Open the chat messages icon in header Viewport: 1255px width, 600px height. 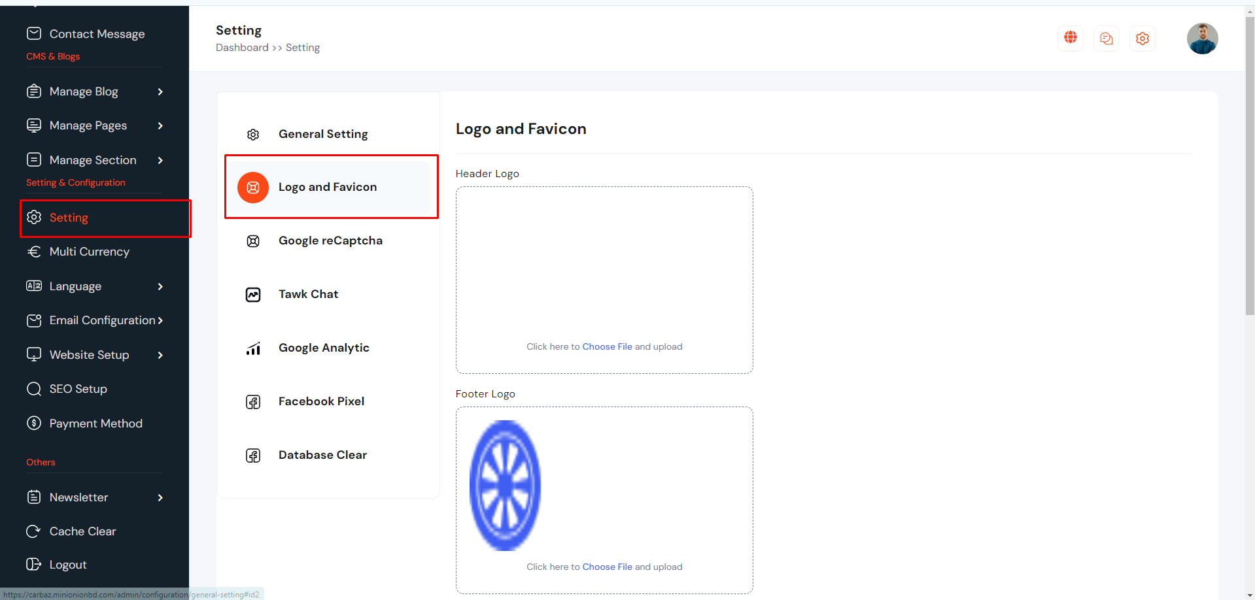pos(1106,39)
